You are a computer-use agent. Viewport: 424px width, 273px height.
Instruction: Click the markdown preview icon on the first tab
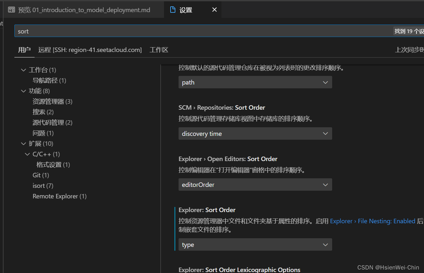click(x=11, y=10)
